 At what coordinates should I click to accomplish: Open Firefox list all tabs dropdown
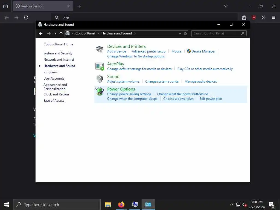pos(226,6)
